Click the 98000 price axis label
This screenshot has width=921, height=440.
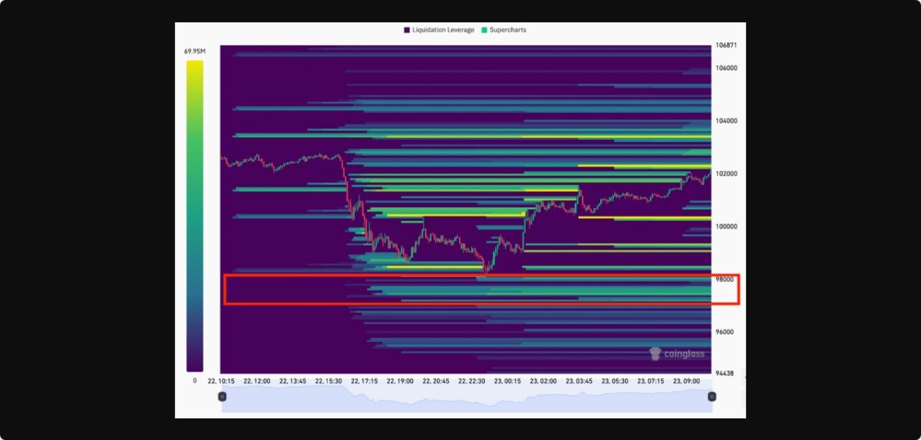coord(725,279)
